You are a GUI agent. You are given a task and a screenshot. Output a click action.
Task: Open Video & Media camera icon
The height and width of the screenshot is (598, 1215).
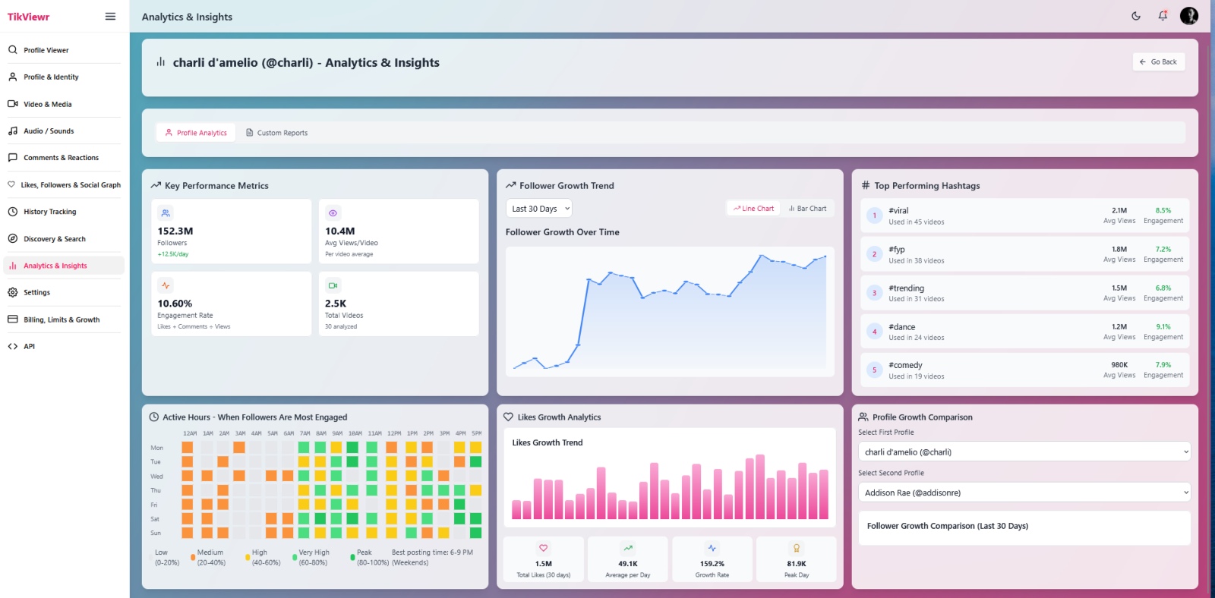tap(13, 104)
